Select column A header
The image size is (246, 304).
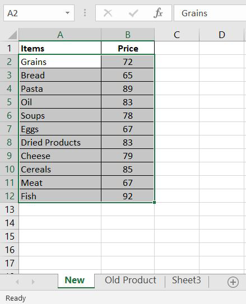(60, 35)
